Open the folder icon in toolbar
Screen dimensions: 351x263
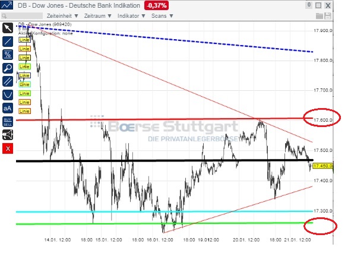320,16
